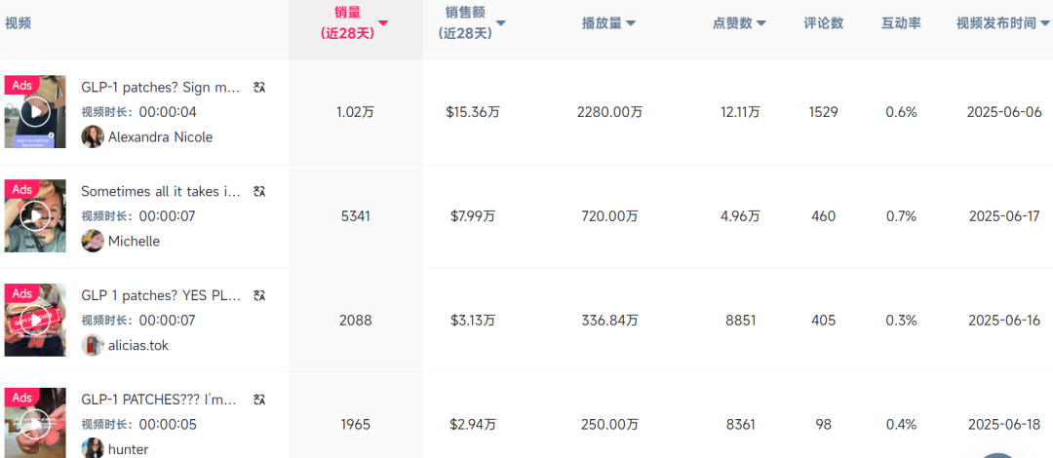Click the Ads badge on Michelle's video
This screenshot has width=1053, height=458.
(x=21, y=189)
